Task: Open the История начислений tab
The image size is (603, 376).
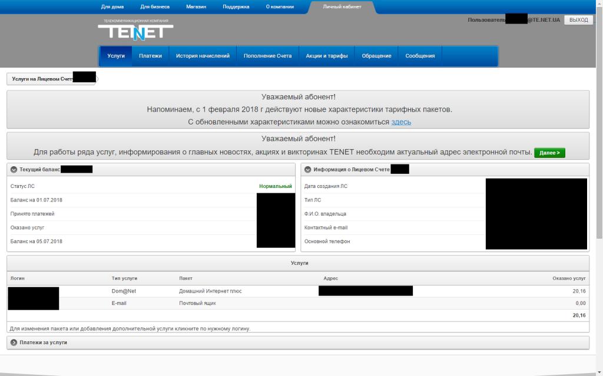Action: pyautogui.click(x=203, y=56)
